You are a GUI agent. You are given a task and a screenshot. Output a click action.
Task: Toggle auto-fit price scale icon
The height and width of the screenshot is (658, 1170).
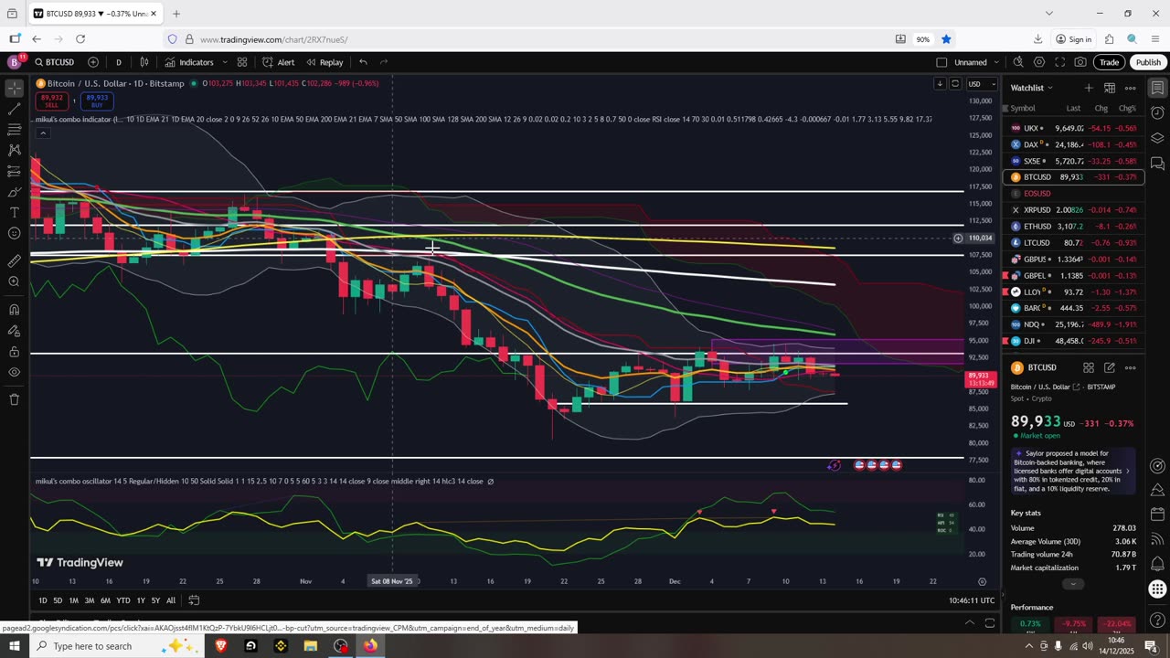click(955, 83)
